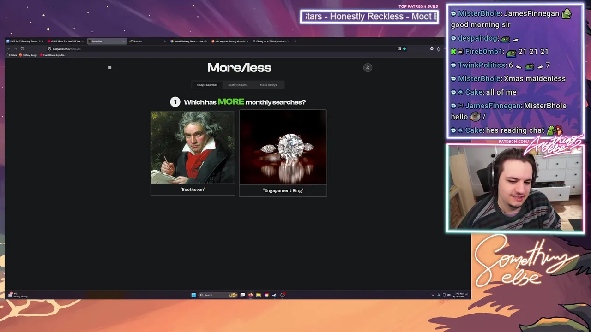Open the reader view icon in address bar

[399, 49]
